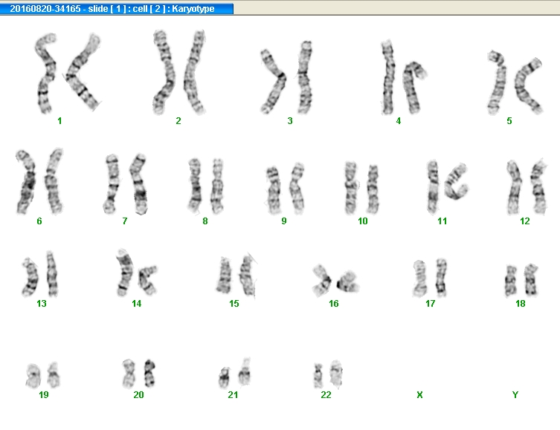Click the green label '15'

click(234, 304)
